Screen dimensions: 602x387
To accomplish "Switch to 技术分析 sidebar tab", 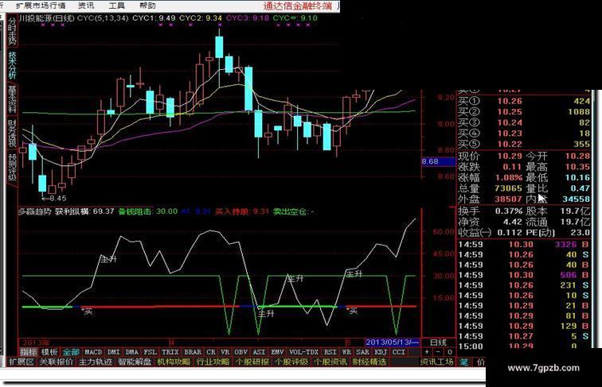I will coord(12,65).
